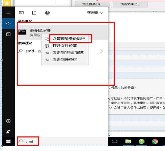165x151 pixels.
Task: Expand cmd suggestion with right chevron
Action: click(102, 51)
